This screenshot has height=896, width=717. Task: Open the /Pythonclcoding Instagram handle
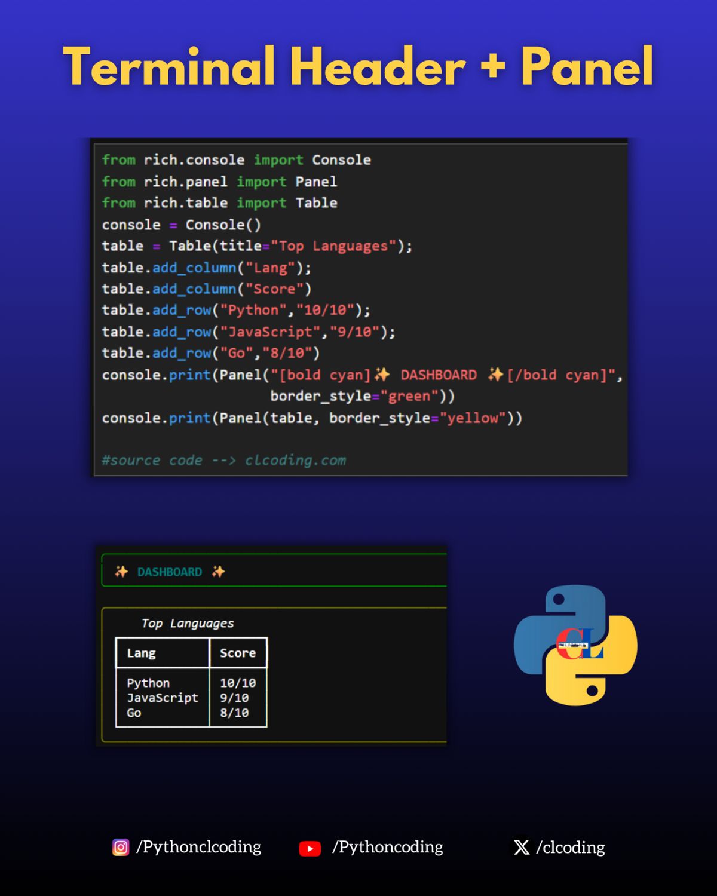coord(199,848)
